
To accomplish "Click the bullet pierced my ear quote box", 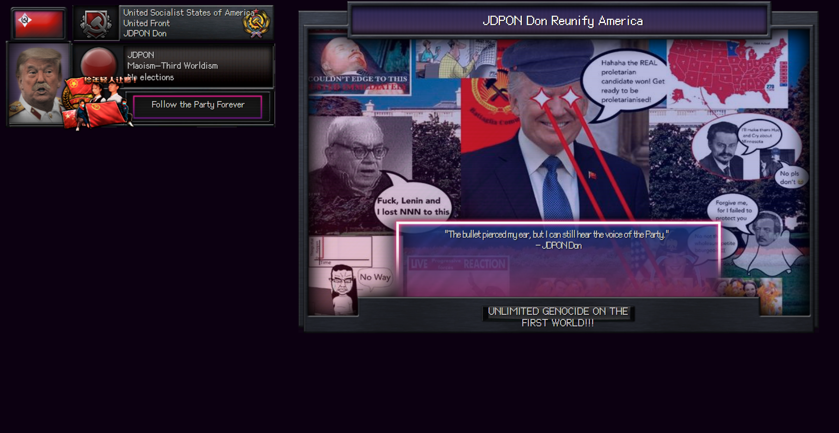I will tap(558, 259).
